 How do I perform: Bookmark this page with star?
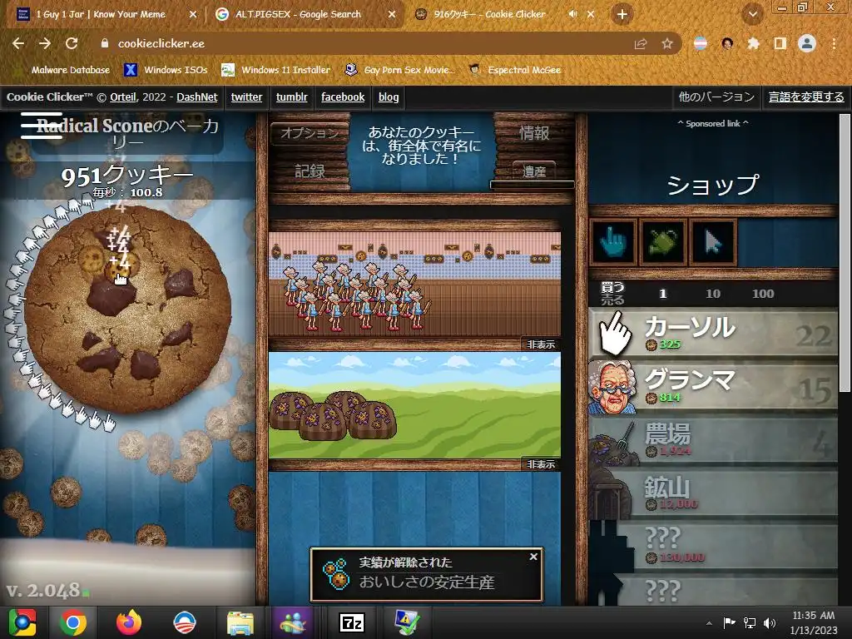point(667,43)
